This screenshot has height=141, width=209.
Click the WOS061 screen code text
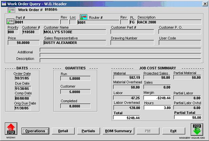pos(11,137)
